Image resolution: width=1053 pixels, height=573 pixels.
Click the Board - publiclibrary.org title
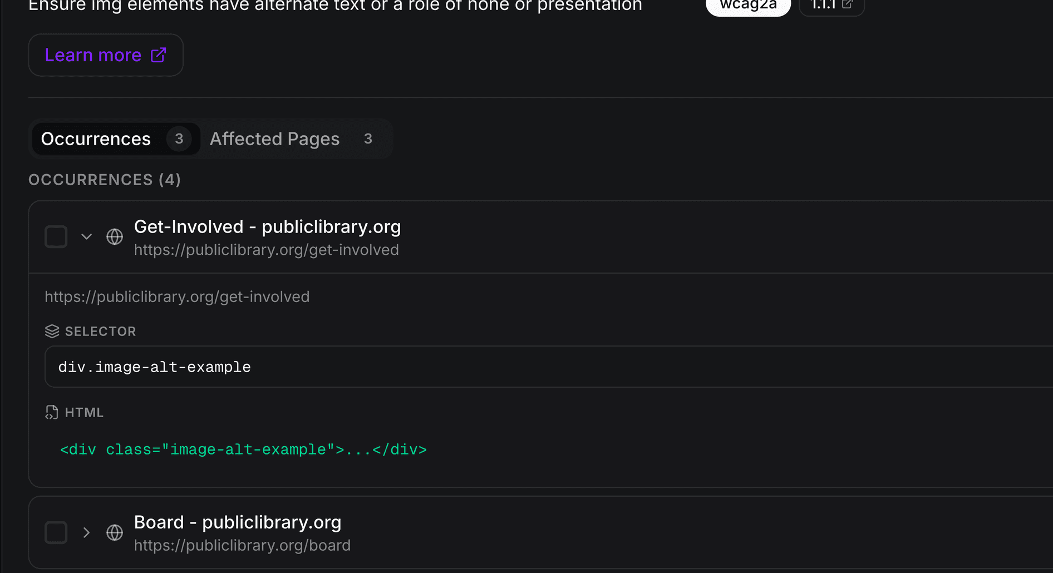(238, 522)
